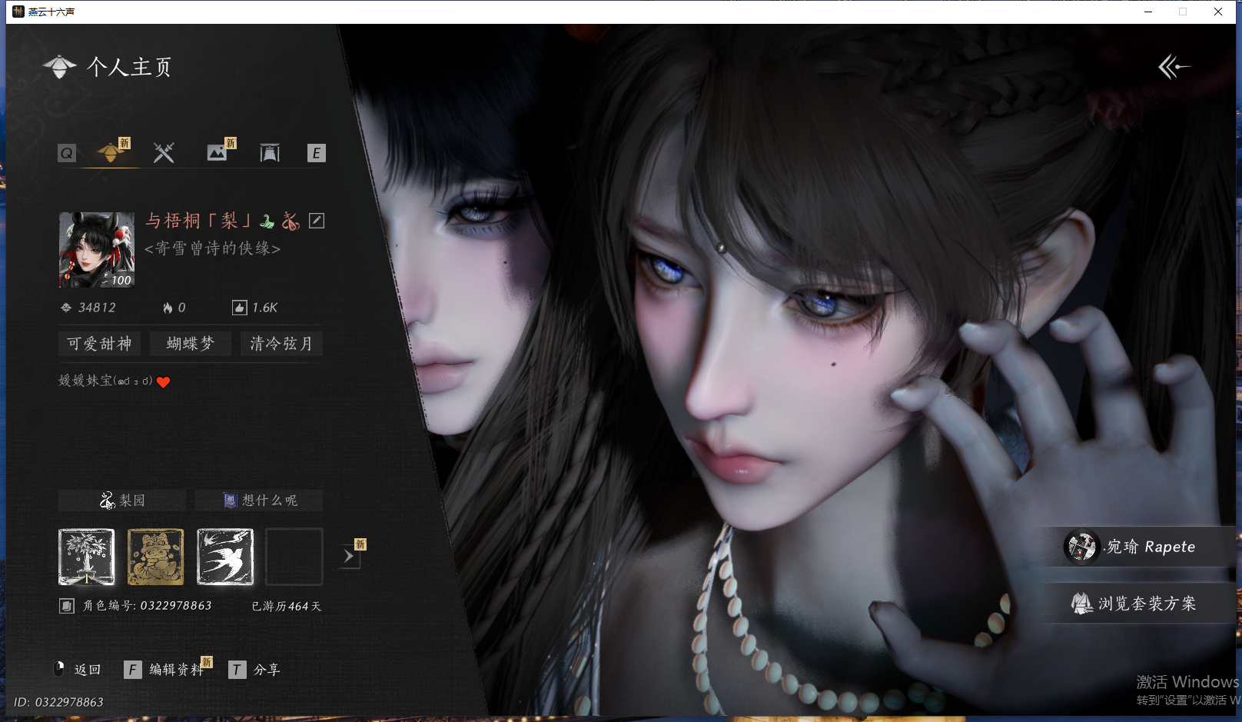The image size is (1242, 722).
Task: Select the 蝴蝶梦 tag
Action: (x=190, y=344)
